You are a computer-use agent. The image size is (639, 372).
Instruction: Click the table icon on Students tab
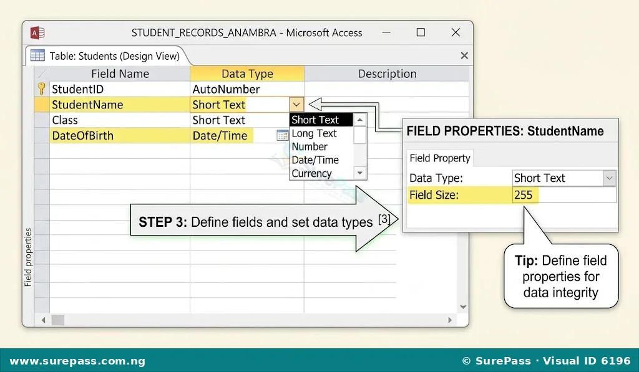point(37,55)
